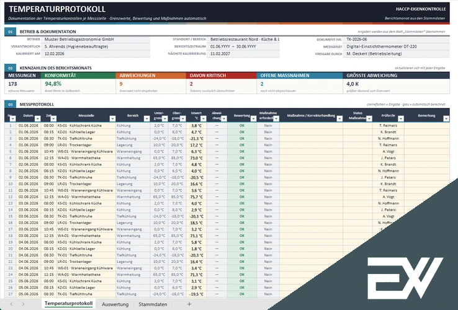
Task: Open the Status Maßnahme filter arrow
Action: click(369, 118)
